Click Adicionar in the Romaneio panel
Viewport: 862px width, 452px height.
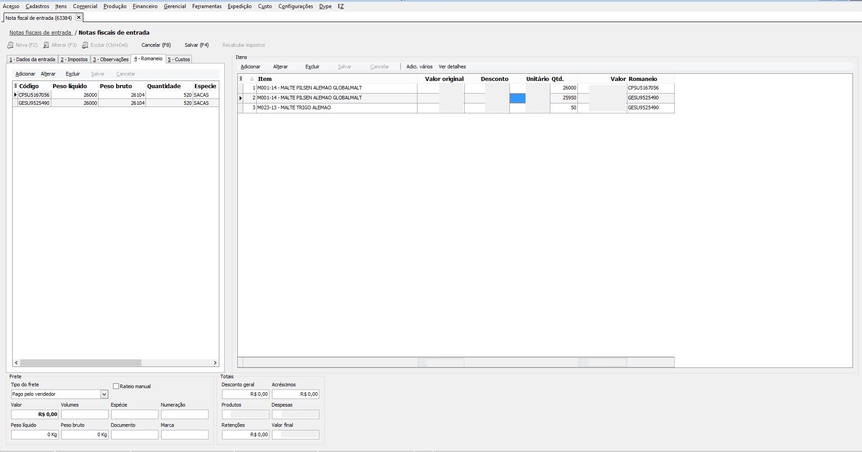[25, 74]
